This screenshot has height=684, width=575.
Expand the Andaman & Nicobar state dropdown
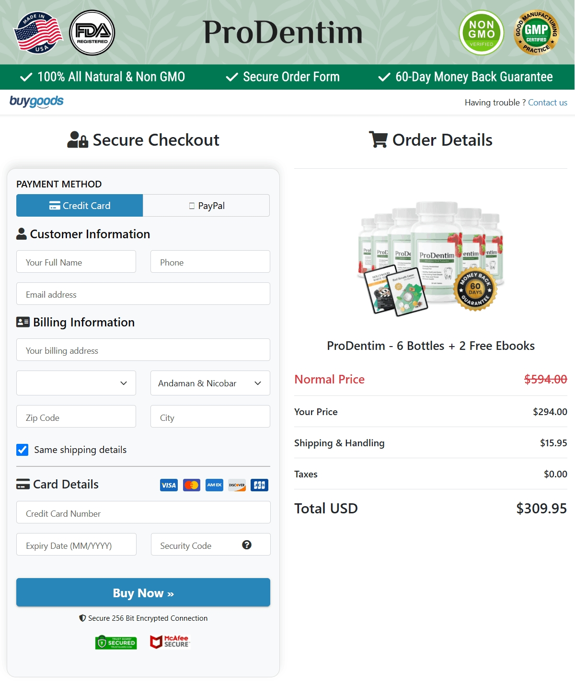[210, 383]
